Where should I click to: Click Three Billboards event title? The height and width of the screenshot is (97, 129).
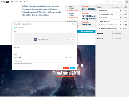pyautogui.click(x=88, y=17)
